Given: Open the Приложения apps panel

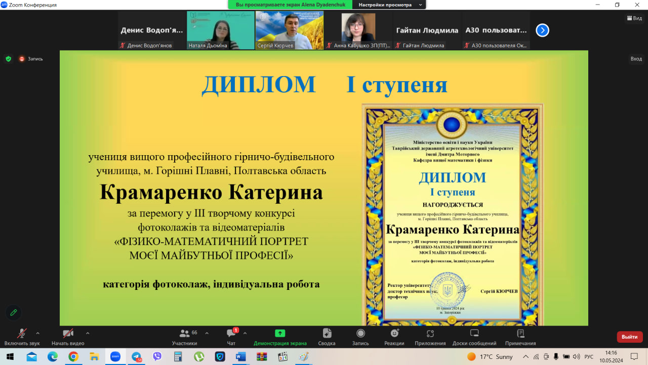Looking at the screenshot, I should click(430, 337).
